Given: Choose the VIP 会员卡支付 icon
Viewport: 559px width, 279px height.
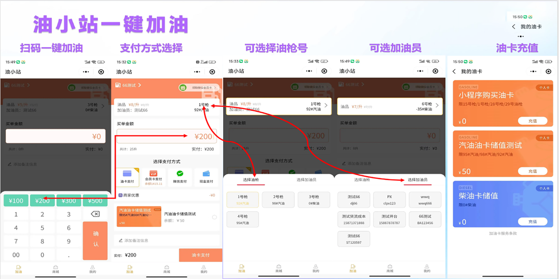Looking at the screenshot, I should (153, 174).
